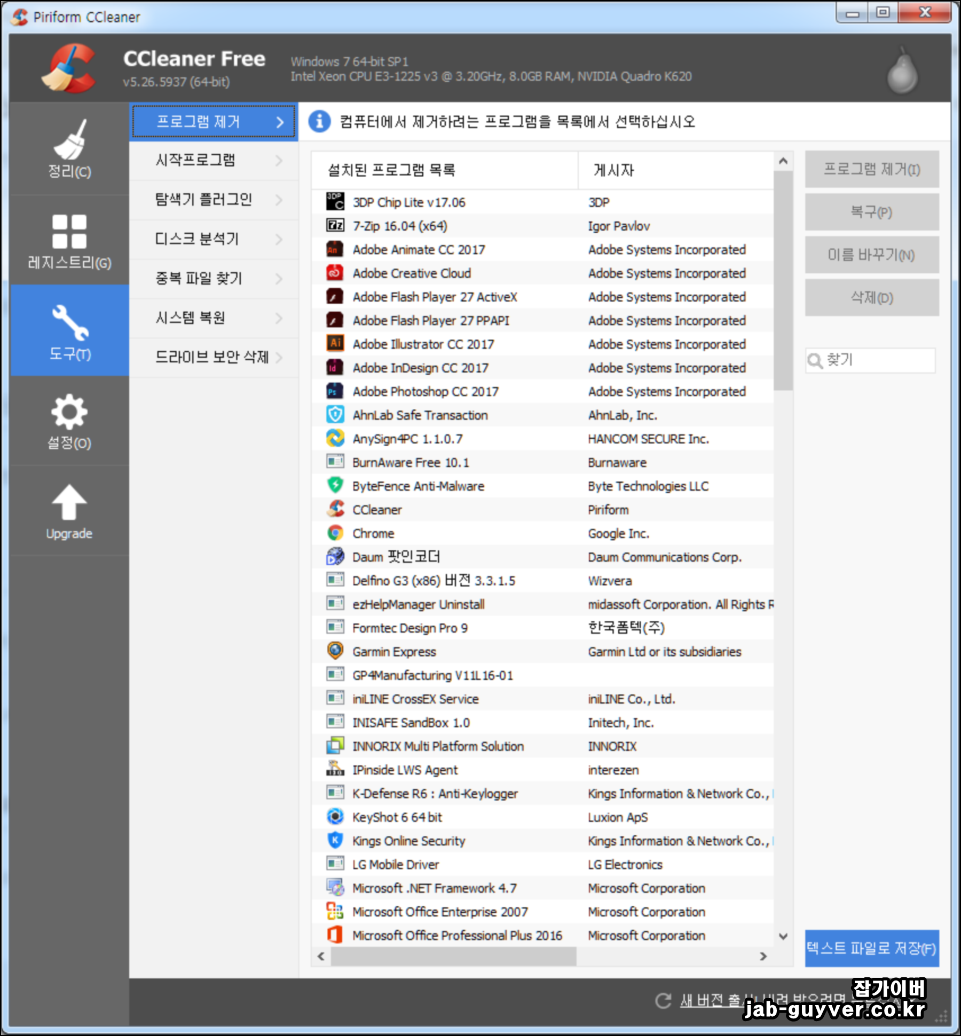Click 텍스트 파일로 저장(F) button
The width and height of the screenshot is (961, 1036).
(x=872, y=948)
